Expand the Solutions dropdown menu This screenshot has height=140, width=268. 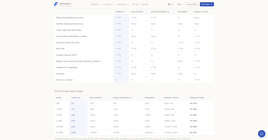tap(108, 4)
